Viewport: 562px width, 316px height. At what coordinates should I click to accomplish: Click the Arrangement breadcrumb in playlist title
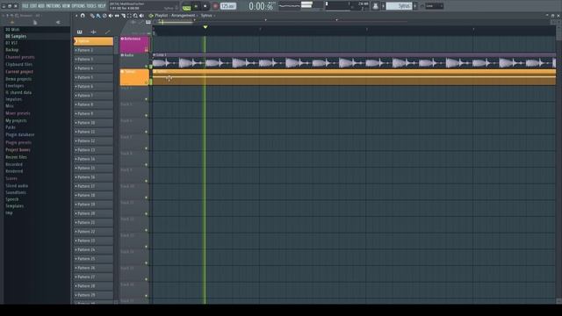pyautogui.click(x=184, y=16)
